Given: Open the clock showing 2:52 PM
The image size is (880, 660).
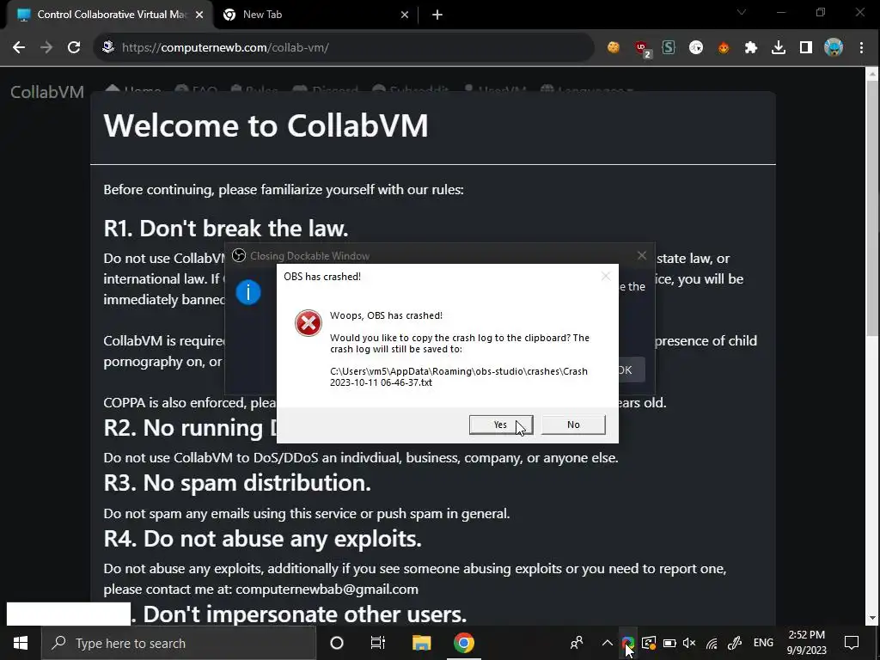Looking at the screenshot, I should [x=806, y=643].
